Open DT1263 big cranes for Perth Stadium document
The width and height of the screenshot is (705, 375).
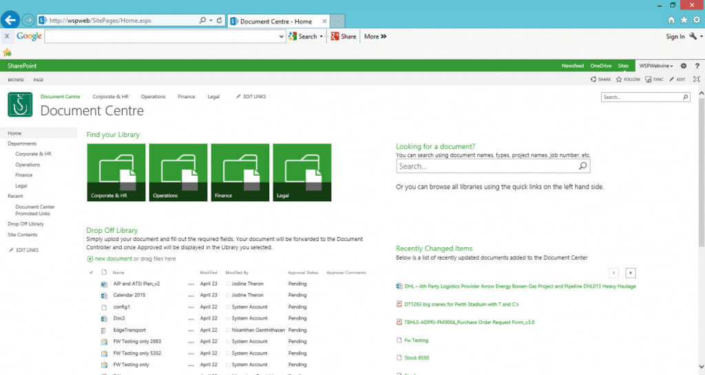[x=461, y=304]
